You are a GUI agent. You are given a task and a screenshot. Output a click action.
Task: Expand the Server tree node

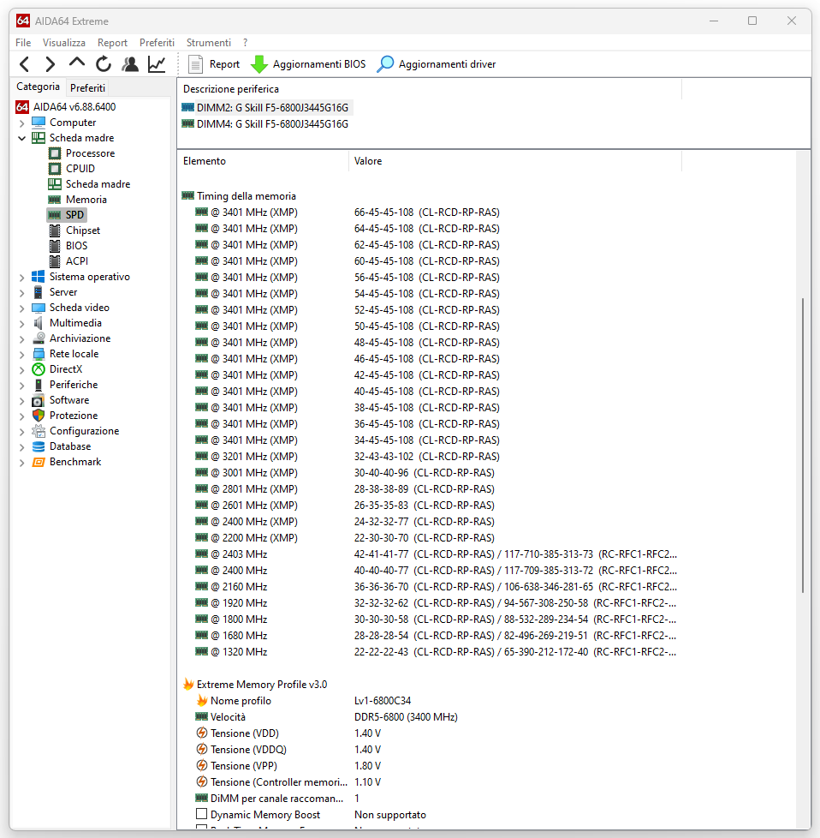pos(22,293)
